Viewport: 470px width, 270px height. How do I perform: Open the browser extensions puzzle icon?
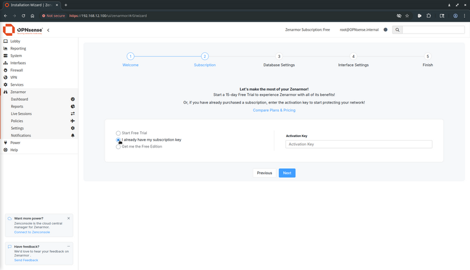(429, 16)
